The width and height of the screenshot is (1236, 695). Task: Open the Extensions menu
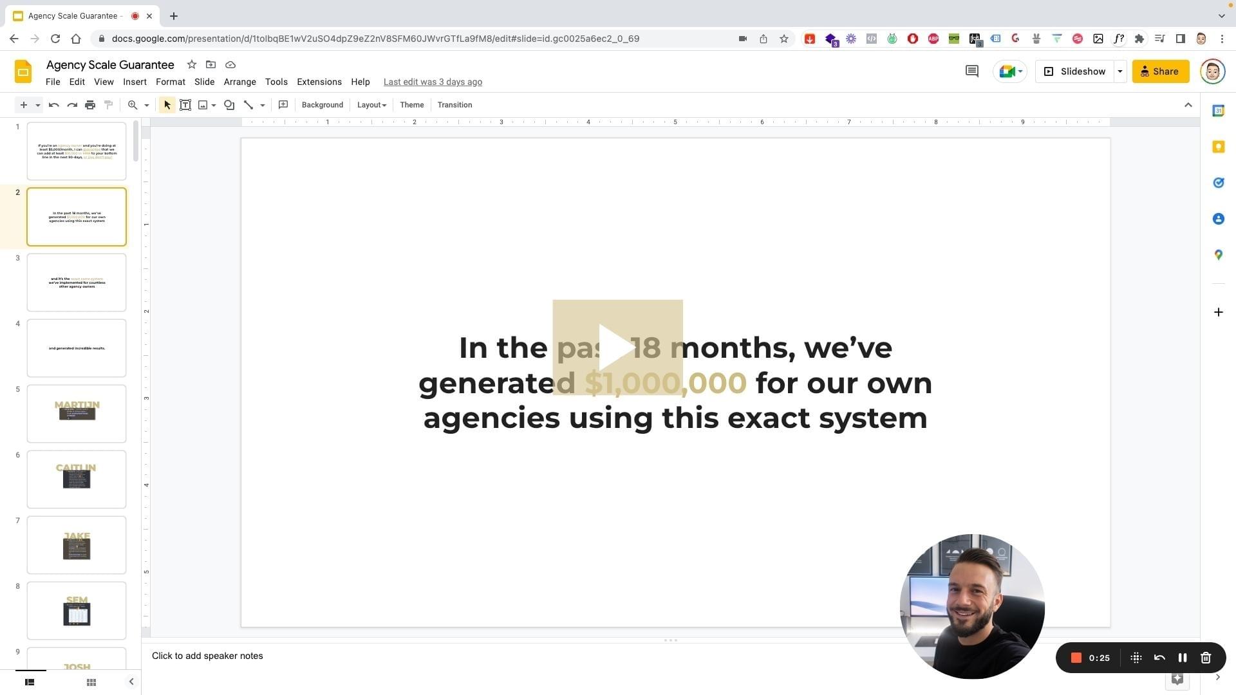[x=319, y=82]
